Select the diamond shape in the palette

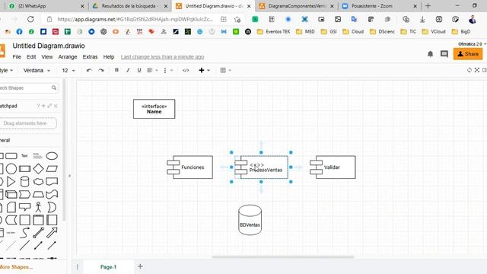pos(38,169)
